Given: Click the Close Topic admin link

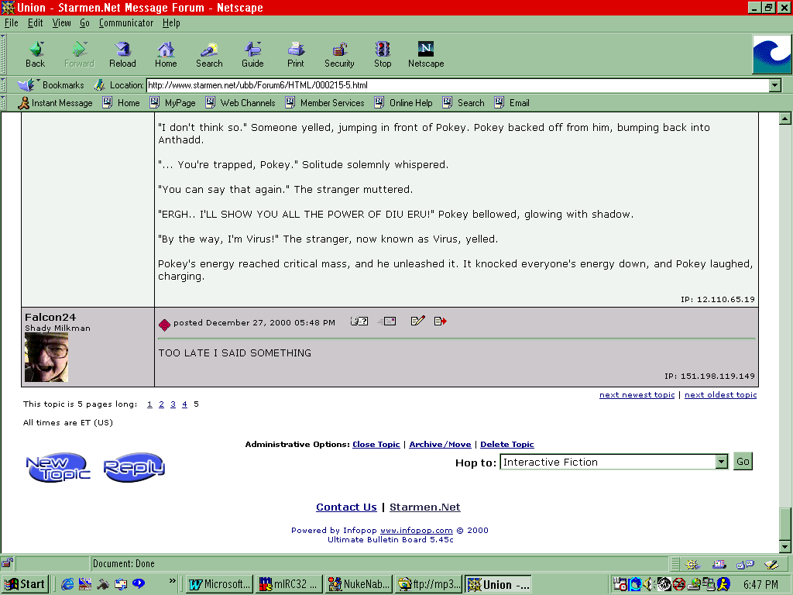Looking at the screenshot, I should coord(376,445).
